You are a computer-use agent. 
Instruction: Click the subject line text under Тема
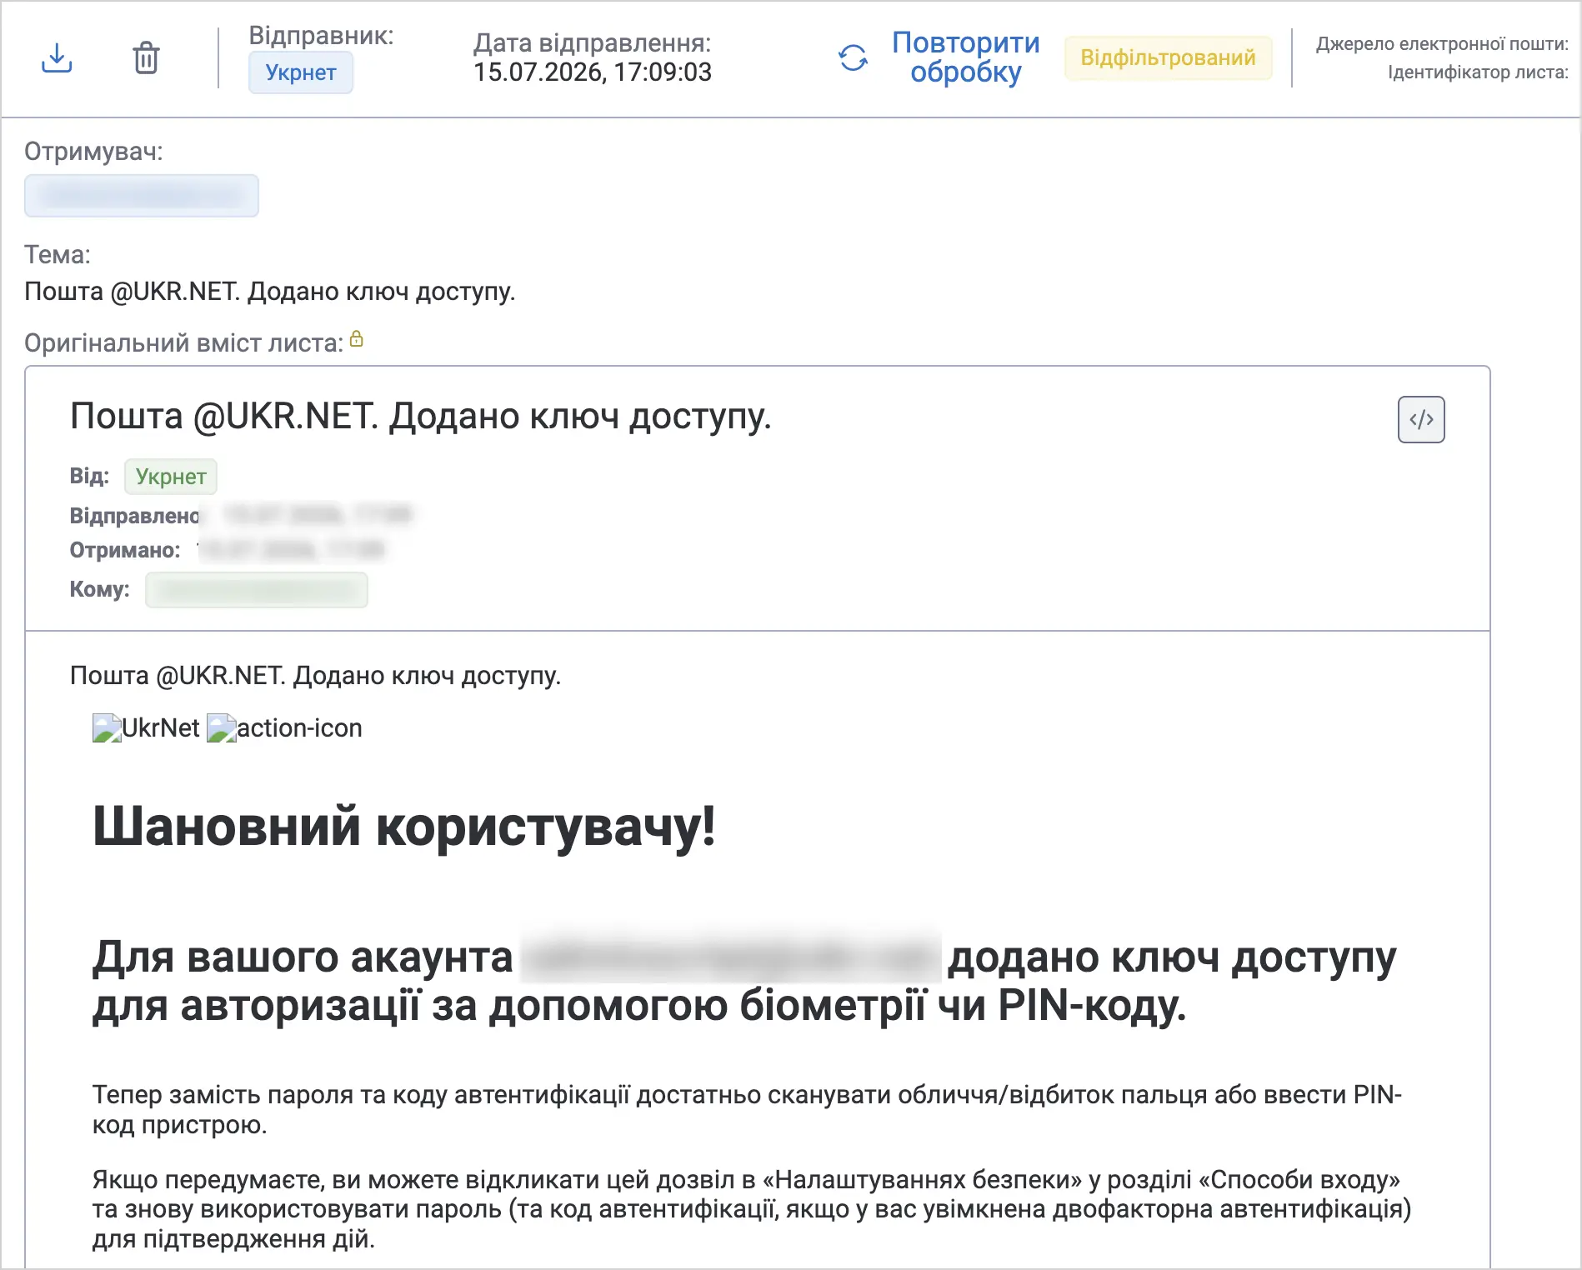click(x=270, y=292)
